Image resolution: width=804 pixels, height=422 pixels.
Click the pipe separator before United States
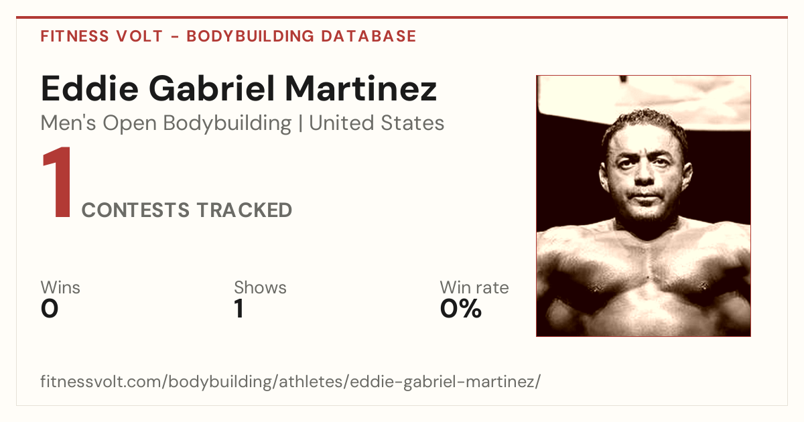coord(300,124)
